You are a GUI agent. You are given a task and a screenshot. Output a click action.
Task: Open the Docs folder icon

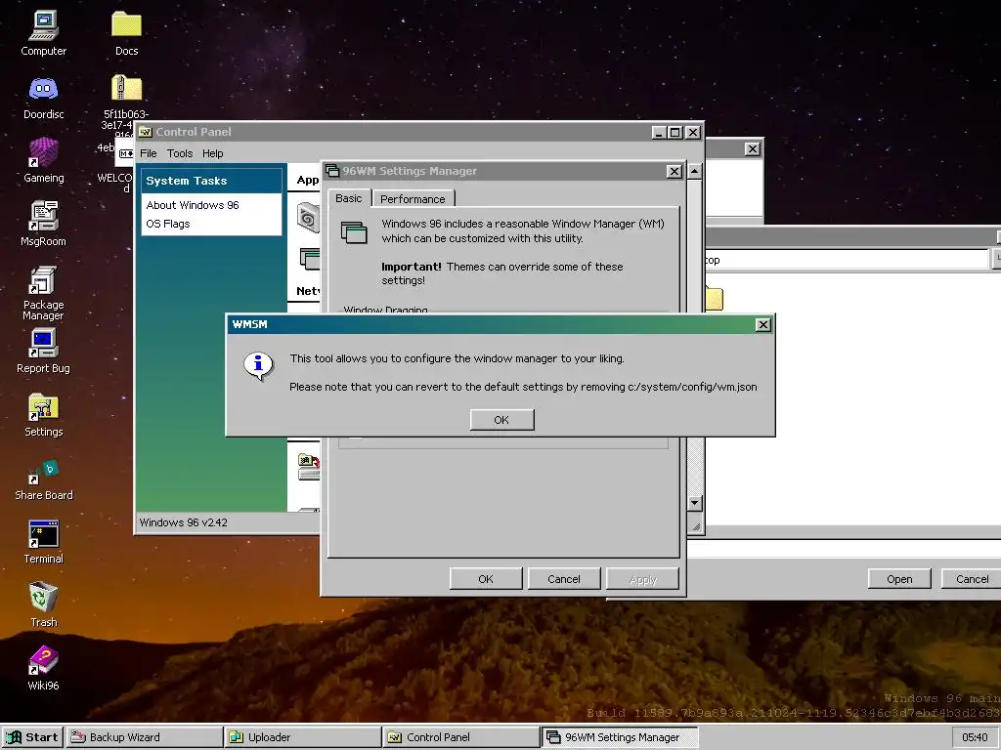pos(126,26)
